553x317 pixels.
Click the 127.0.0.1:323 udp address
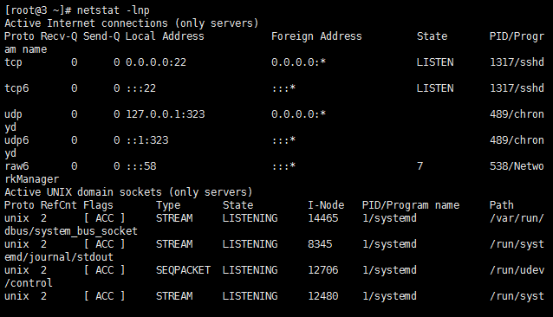point(165,114)
